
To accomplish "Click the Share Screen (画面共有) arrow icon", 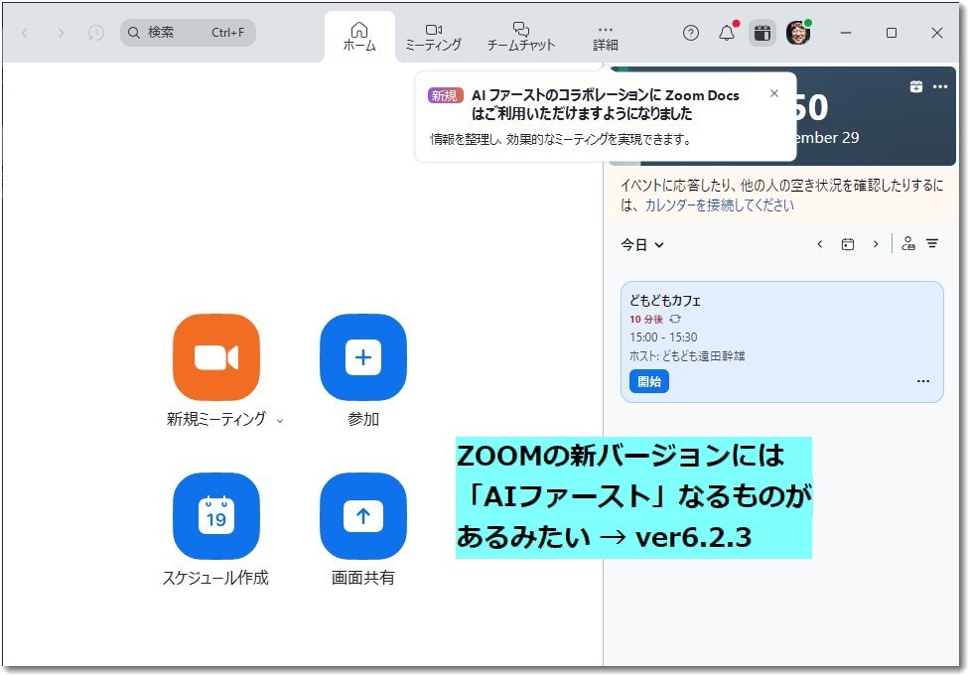I will [362, 516].
